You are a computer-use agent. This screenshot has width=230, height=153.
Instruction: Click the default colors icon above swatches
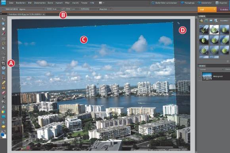pyautogui.click(x=2, y=131)
